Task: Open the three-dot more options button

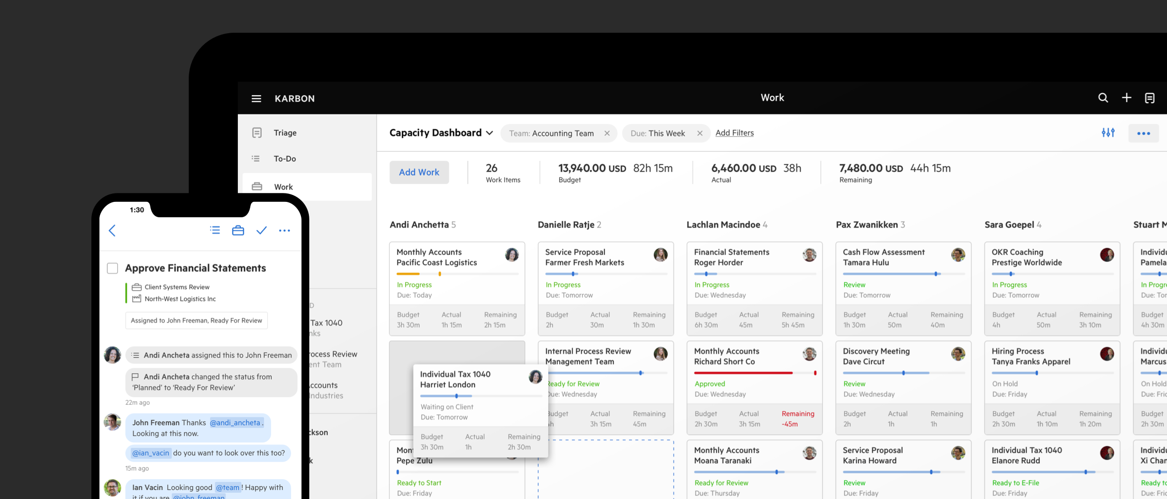Action: pyautogui.click(x=1143, y=133)
